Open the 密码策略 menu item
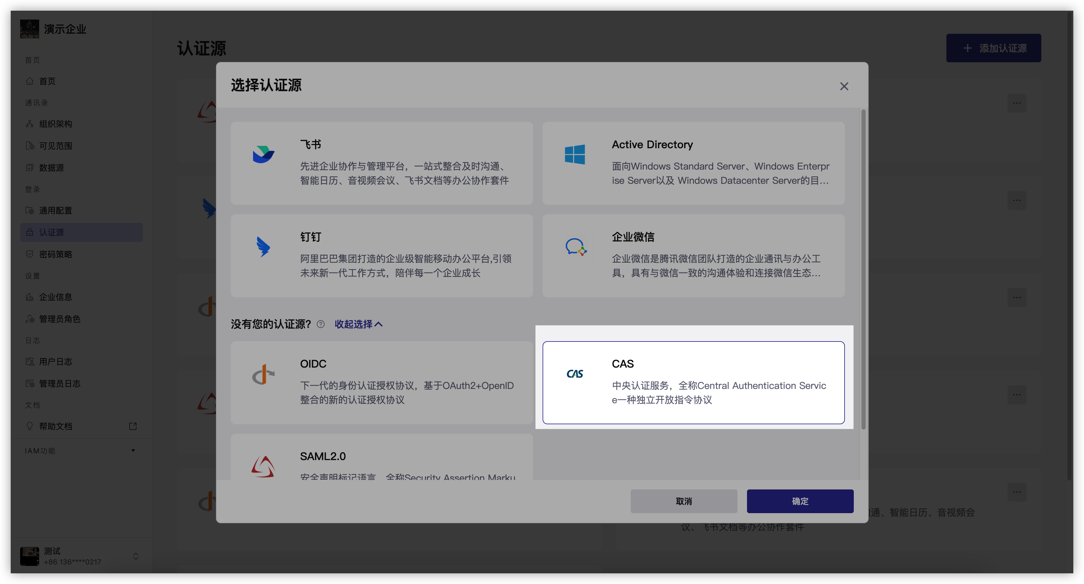 pyautogui.click(x=81, y=254)
